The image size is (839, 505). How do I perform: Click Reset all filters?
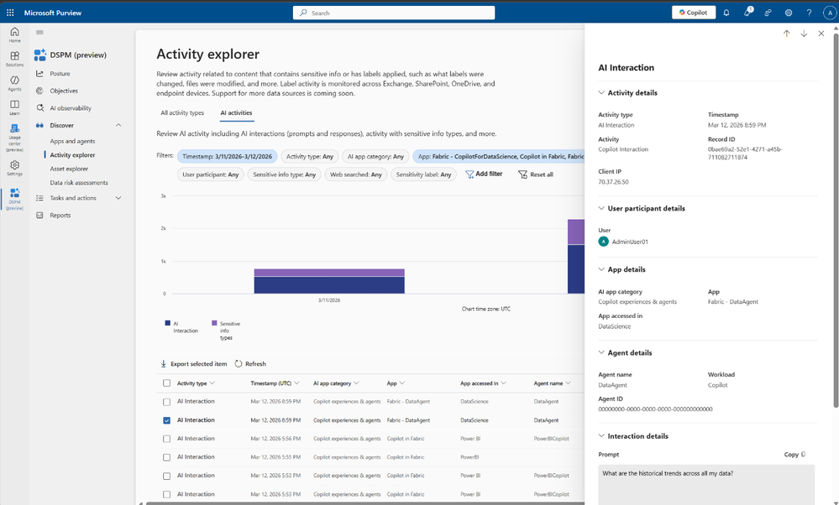coord(536,174)
